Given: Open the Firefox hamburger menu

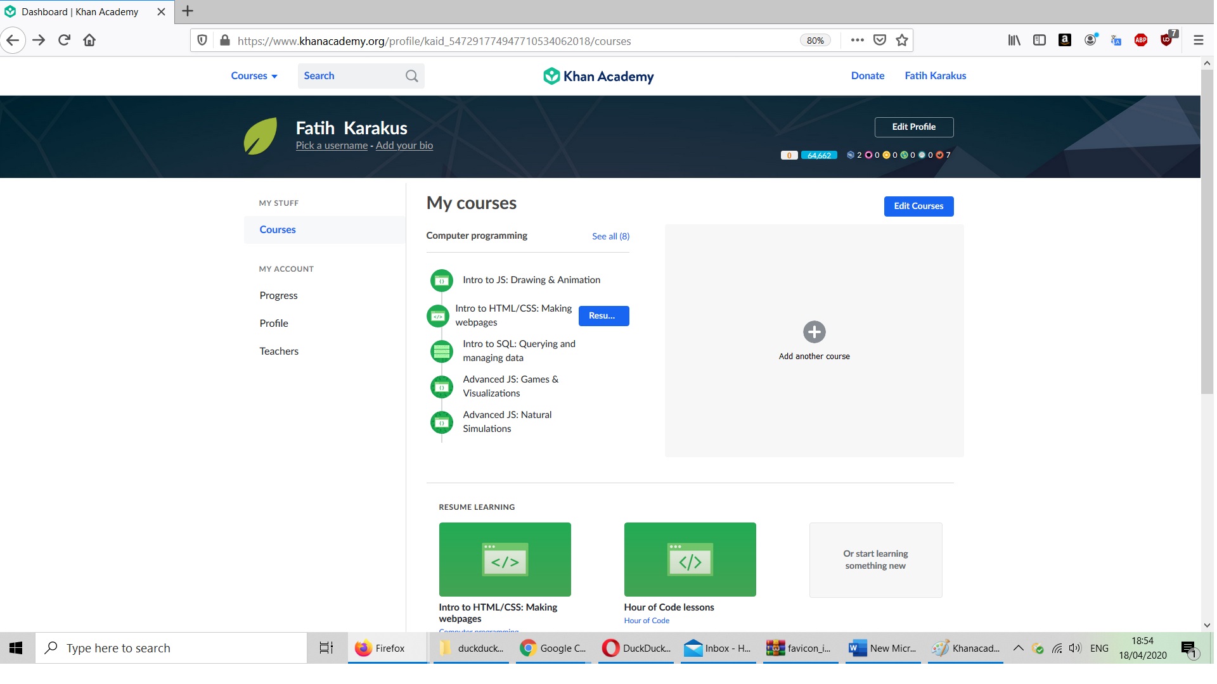Looking at the screenshot, I should (x=1198, y=40).
